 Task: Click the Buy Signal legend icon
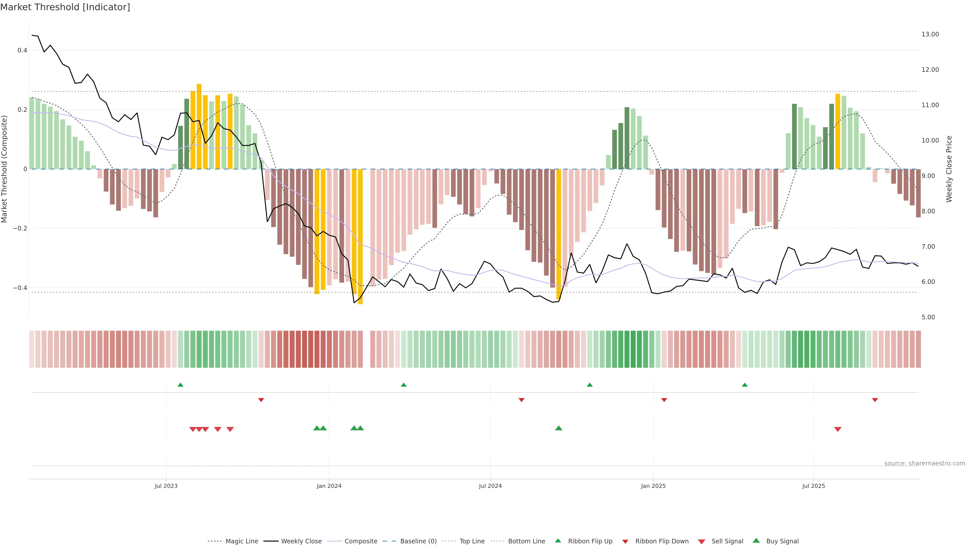tap(756, 541)
